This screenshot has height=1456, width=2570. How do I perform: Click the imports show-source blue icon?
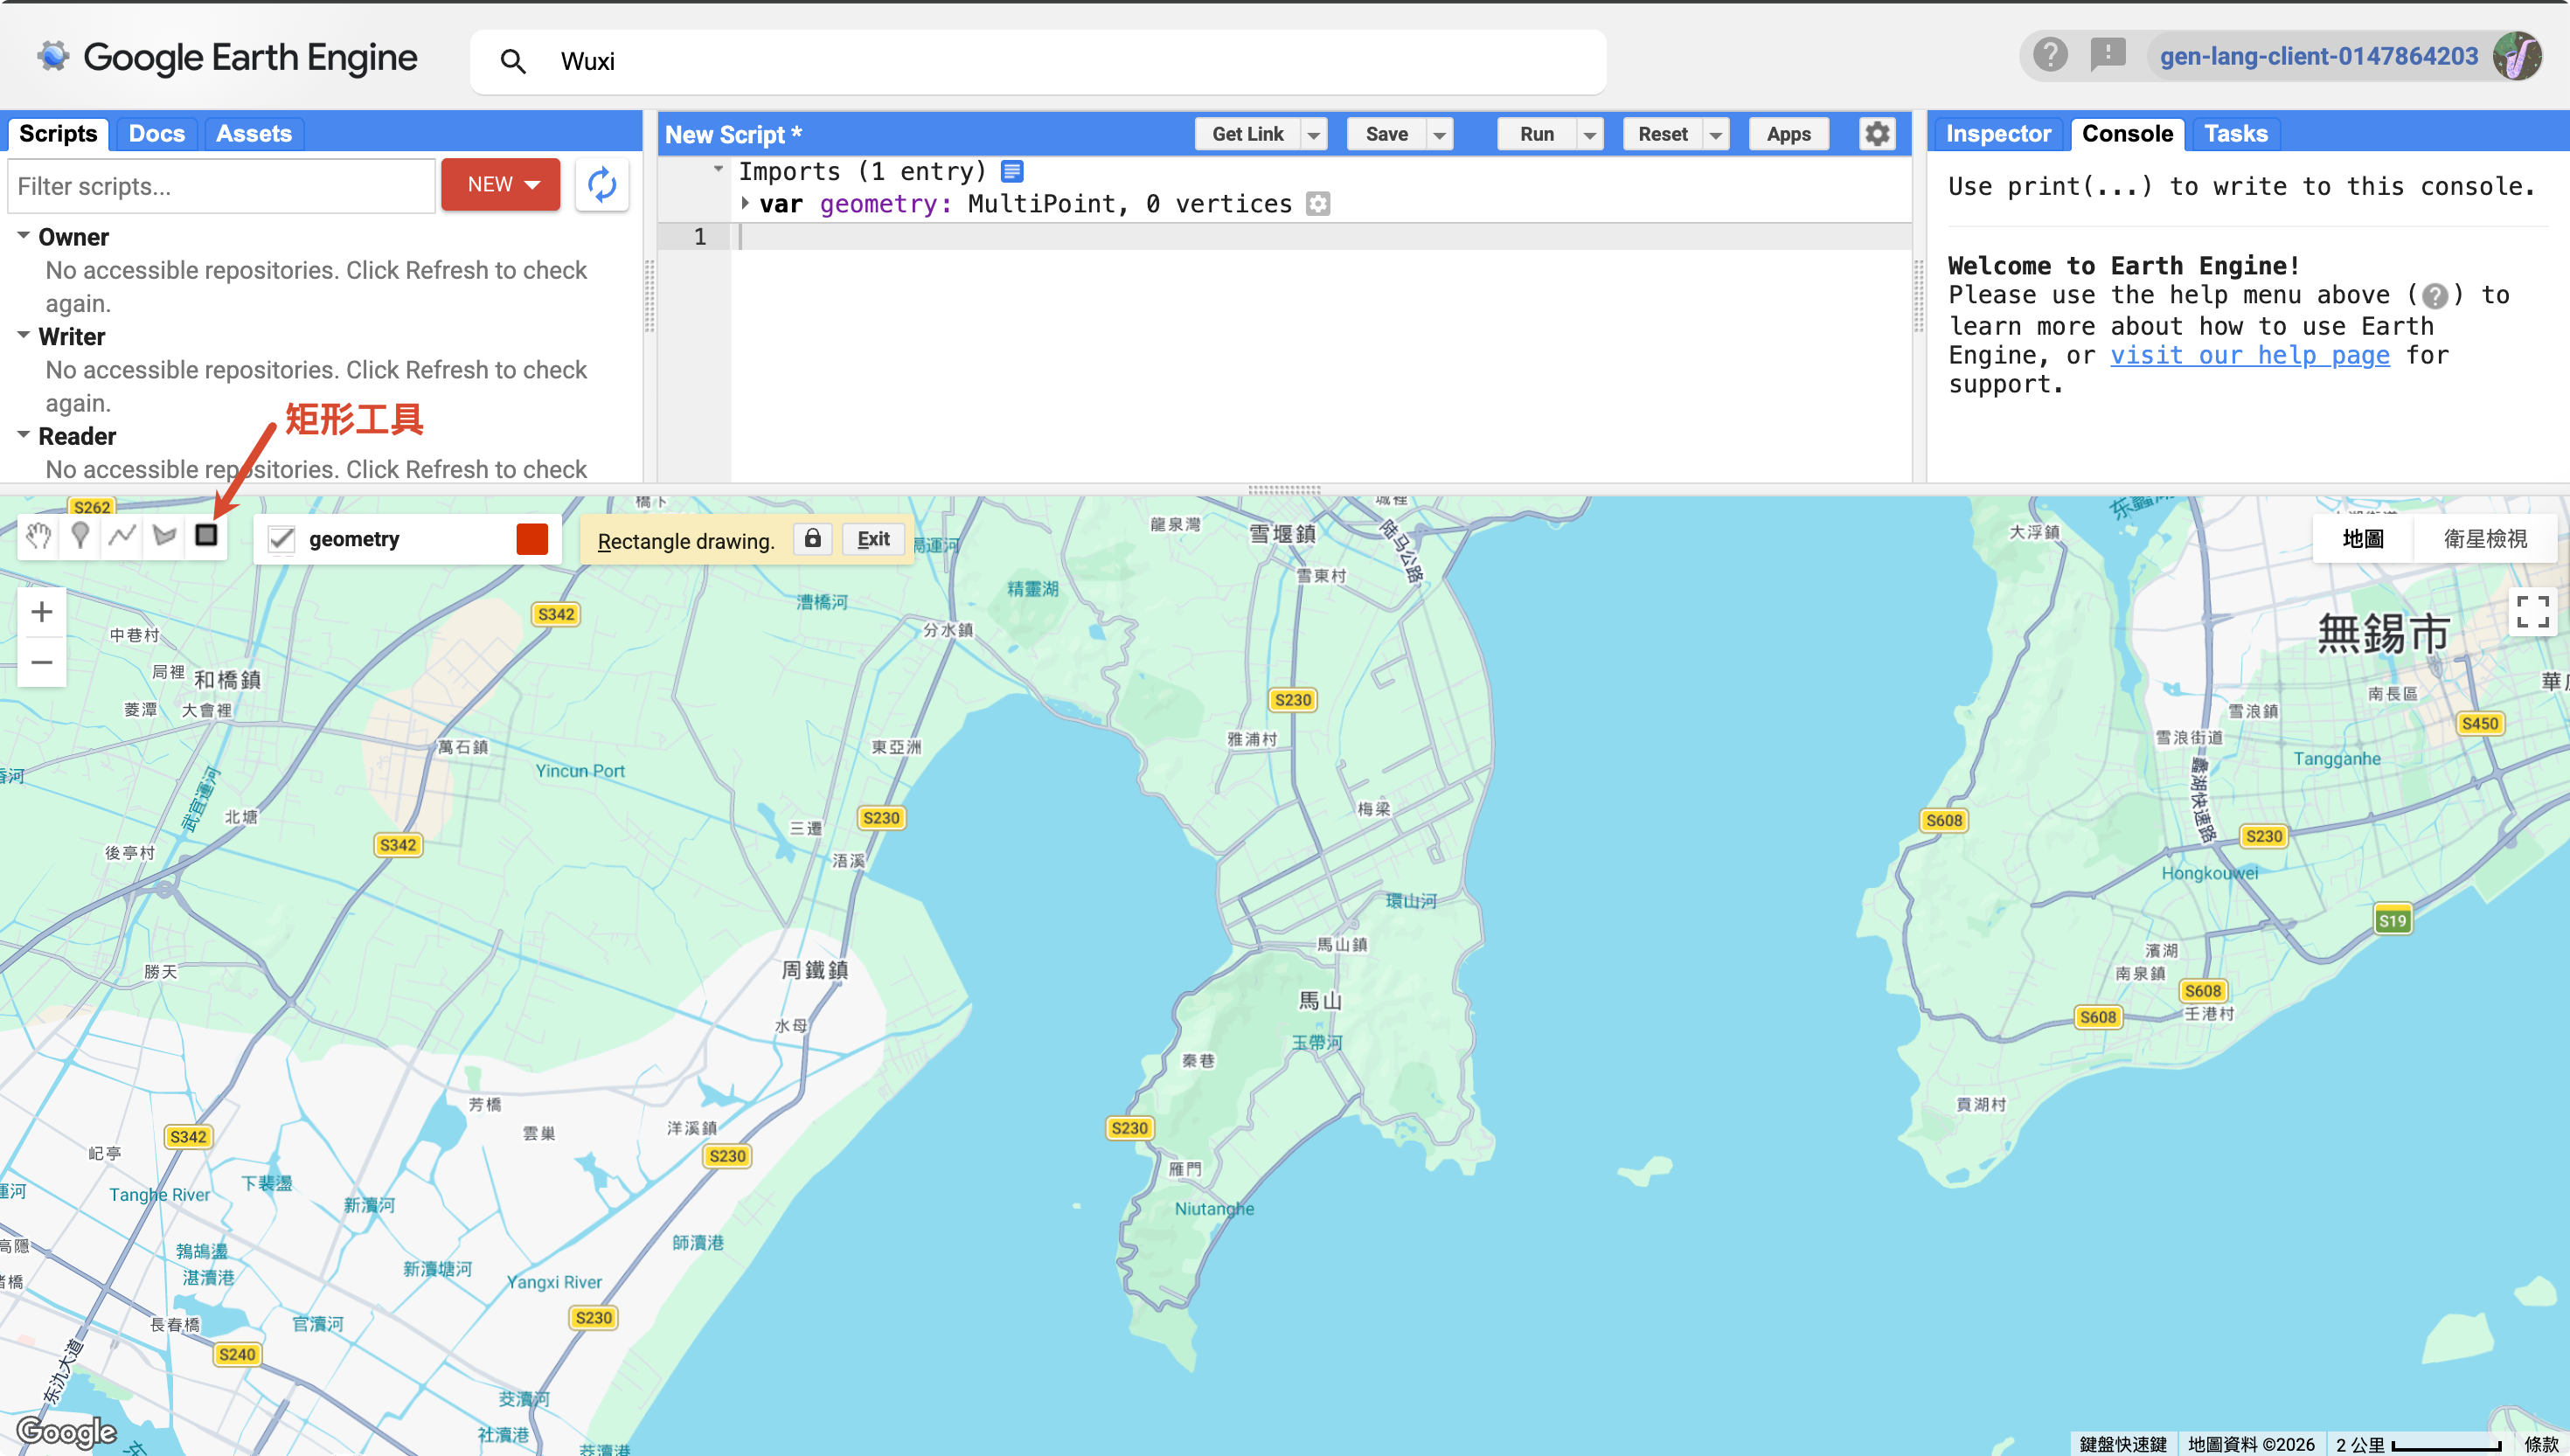click(1012, 172)
